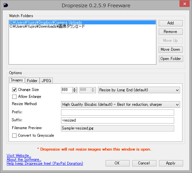Click the disabled height field showing 600

(85, 90)
